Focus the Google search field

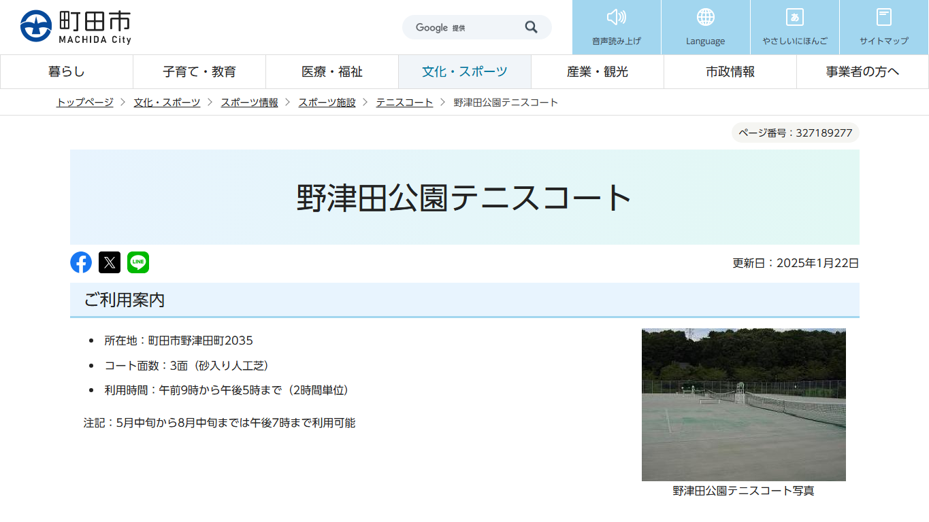[x=463, y=27]
